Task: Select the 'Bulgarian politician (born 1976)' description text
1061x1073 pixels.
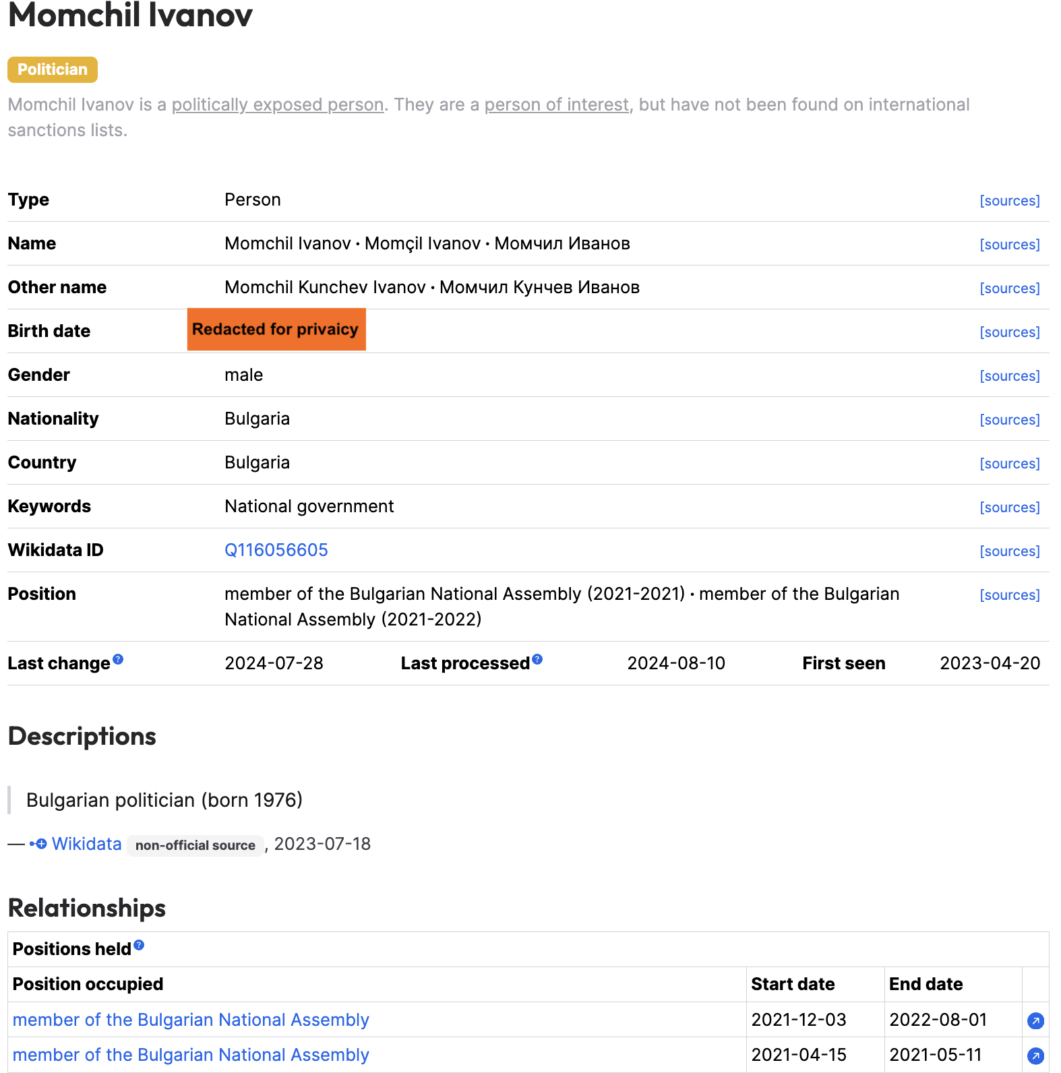Action: [164, 800]
